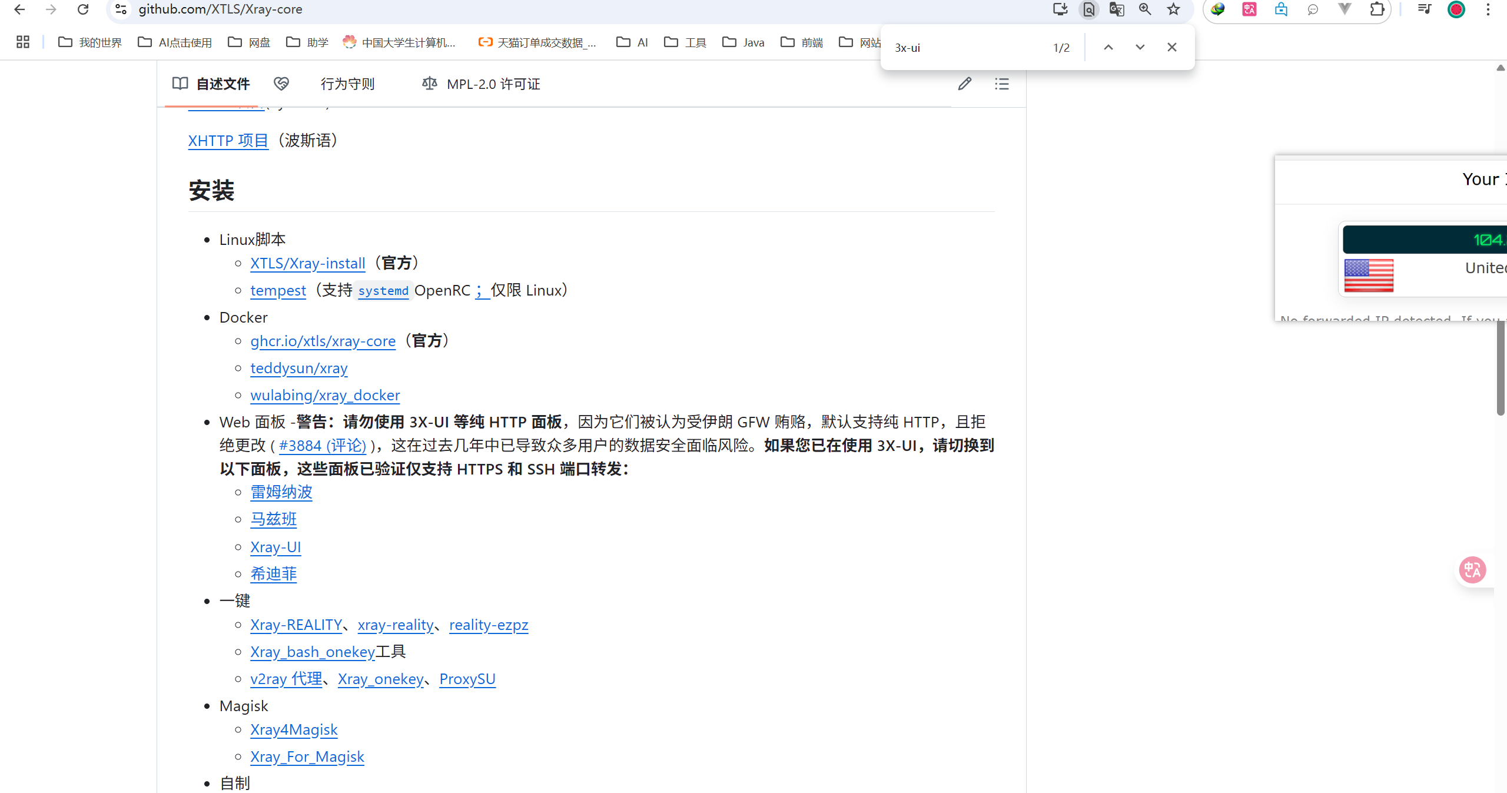Open the README outline list
This screenshot has width=1507, height=793.
pyautogui.click(x=1002, y=84)
